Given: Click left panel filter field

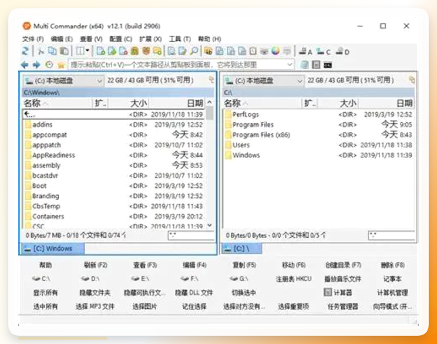Looking at the screenshot, I should 191,235.
